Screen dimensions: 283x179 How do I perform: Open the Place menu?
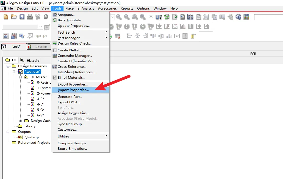70,8
